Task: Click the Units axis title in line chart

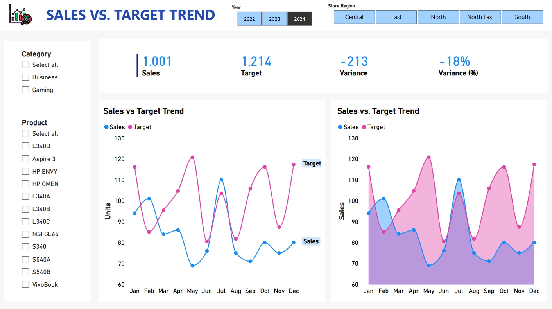Action: (108, 211)
